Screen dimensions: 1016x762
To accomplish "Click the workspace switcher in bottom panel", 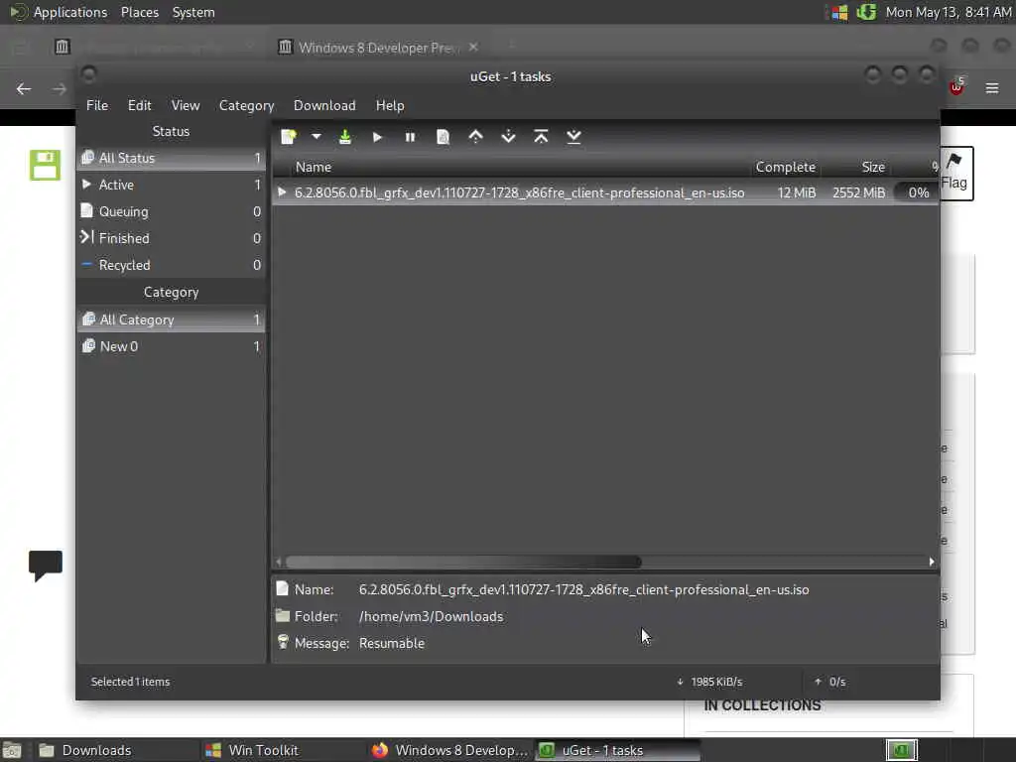I will [901, 750].
